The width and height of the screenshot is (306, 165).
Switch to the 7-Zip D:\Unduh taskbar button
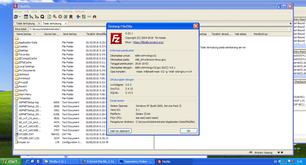(x=99, y=162)
